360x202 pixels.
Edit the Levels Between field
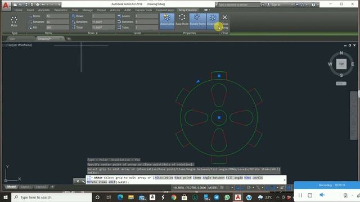coord(146,22)
